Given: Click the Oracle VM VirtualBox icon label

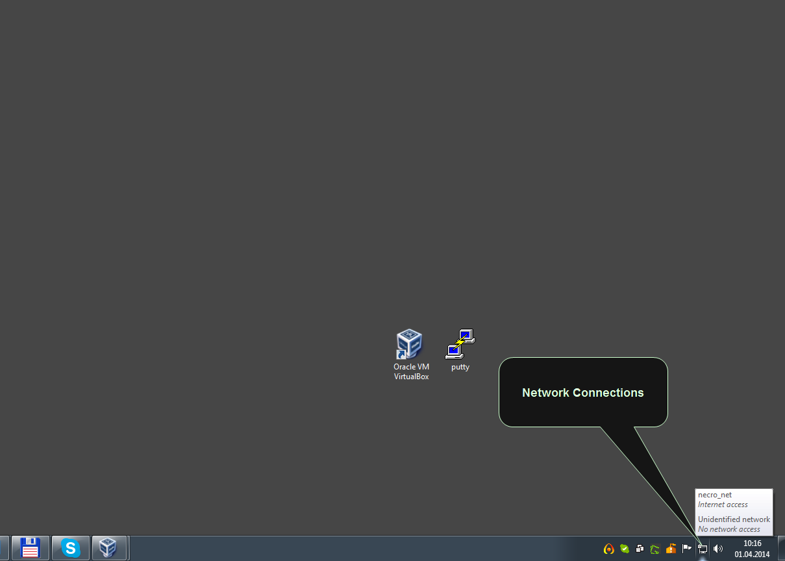Looking at the screenshot, I should (x=412, y=371).
